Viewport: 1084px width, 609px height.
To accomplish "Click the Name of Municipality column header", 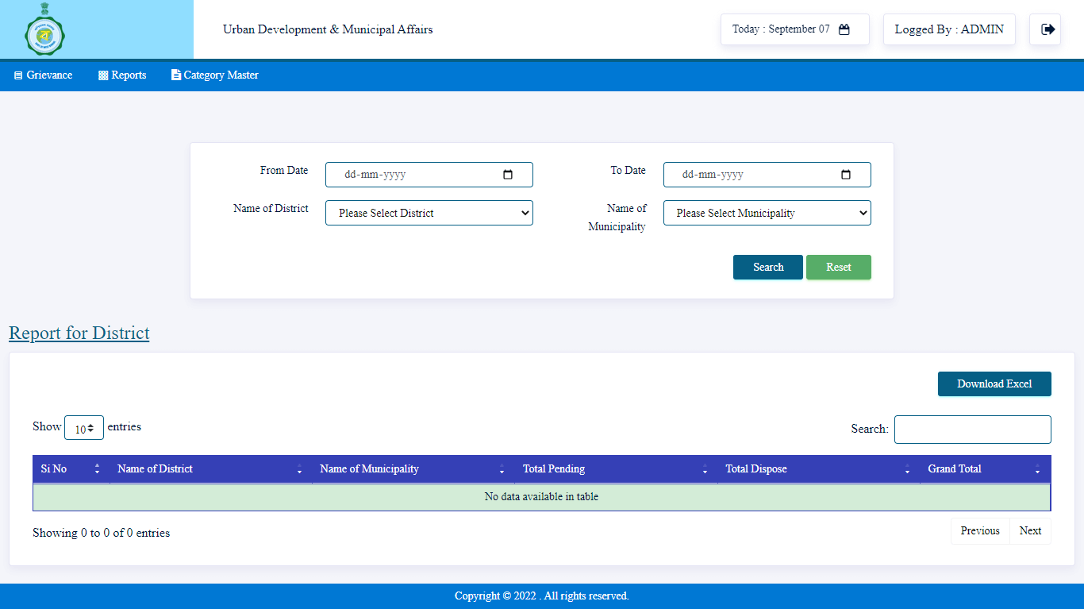I will coord(413,469).
